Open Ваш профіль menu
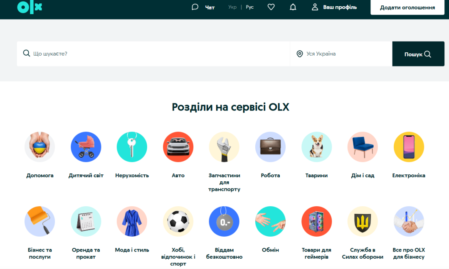 pyautogui.click(x=340, y=7)
